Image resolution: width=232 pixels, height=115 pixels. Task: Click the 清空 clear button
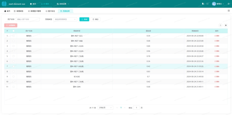pyautogui.click(x=95, y=19)
